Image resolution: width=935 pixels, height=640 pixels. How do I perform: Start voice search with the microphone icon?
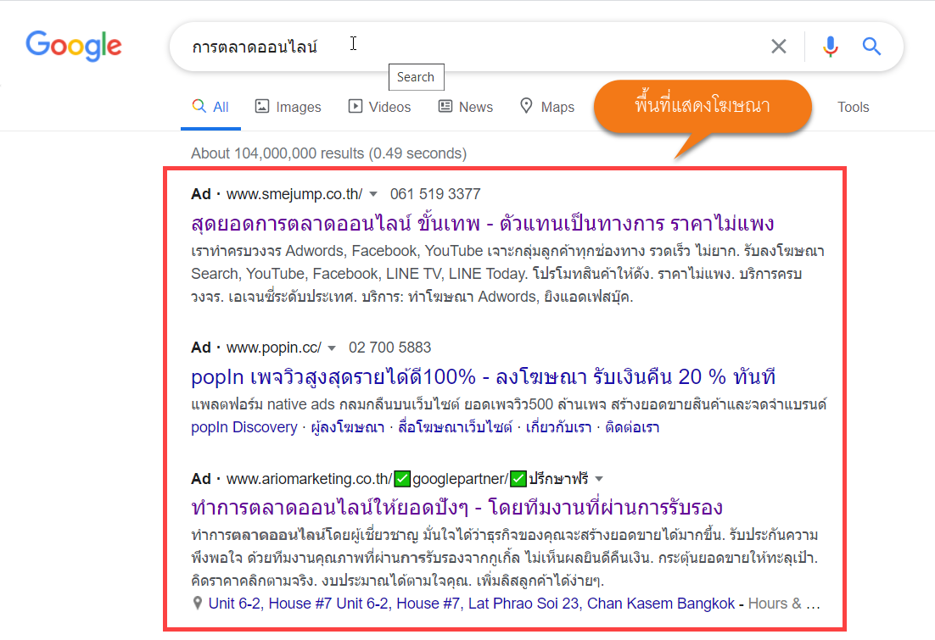point(830,46)
